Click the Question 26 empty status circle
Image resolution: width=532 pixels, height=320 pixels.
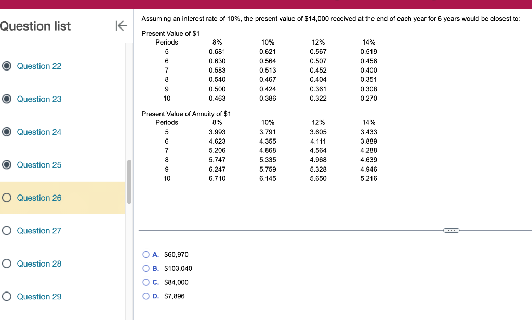pos(7,198)
